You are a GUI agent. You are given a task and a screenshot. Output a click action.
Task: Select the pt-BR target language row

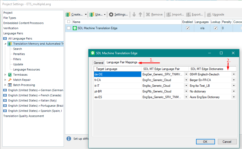(117, 91)
